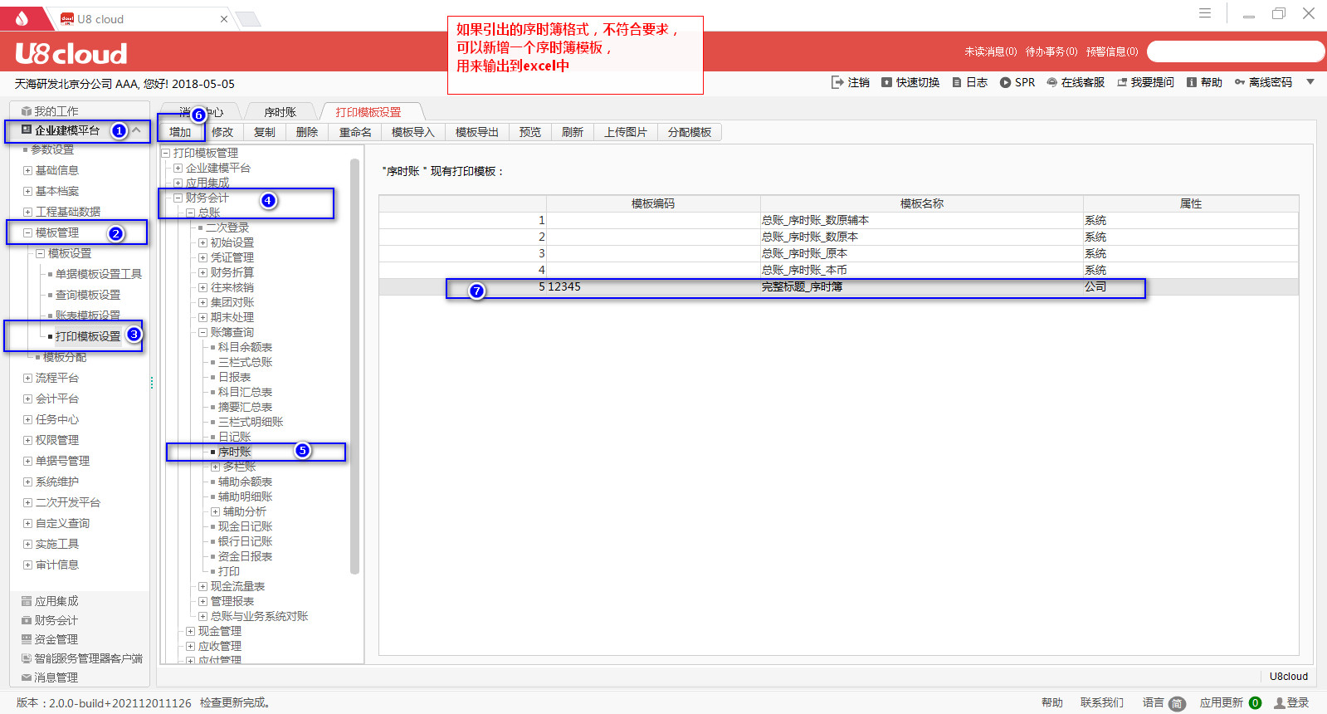Click the 语言 language icon in status bar
The width and height of the screenshot is (1327, 714).
click(1177, 703)
